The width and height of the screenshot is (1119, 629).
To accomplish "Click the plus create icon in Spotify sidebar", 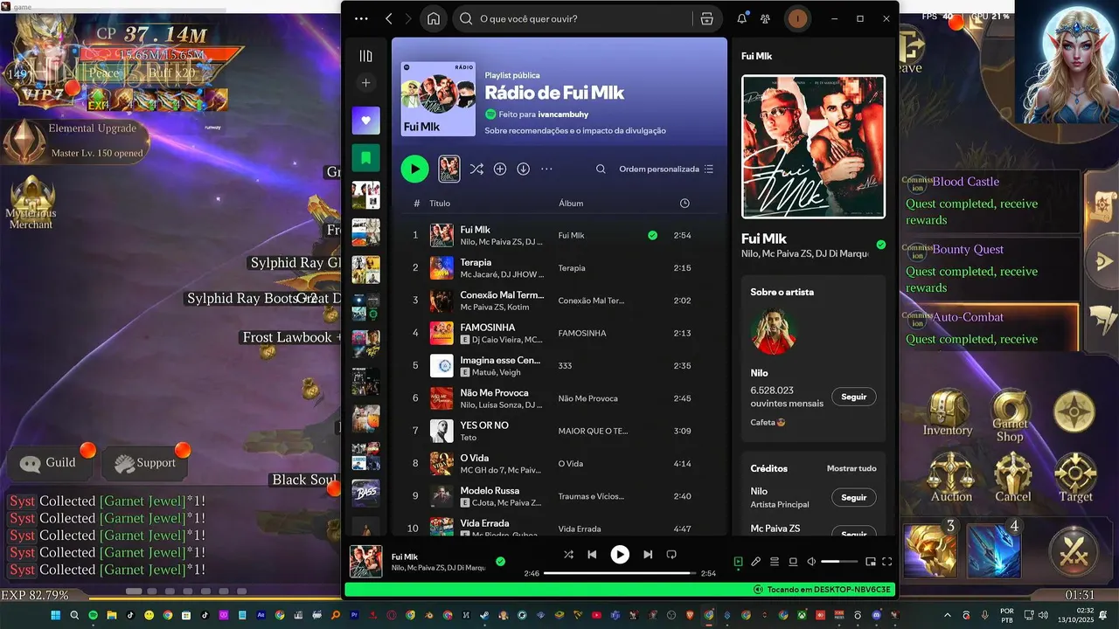I will coord(365,83).
